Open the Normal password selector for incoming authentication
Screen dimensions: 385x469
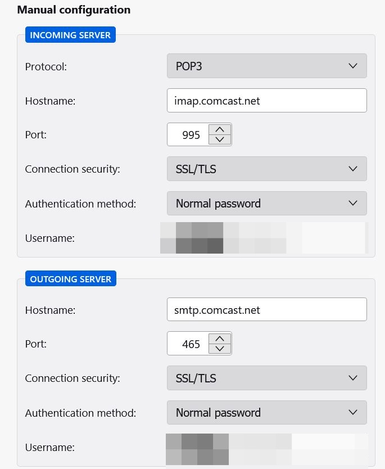tap(266, 204)
